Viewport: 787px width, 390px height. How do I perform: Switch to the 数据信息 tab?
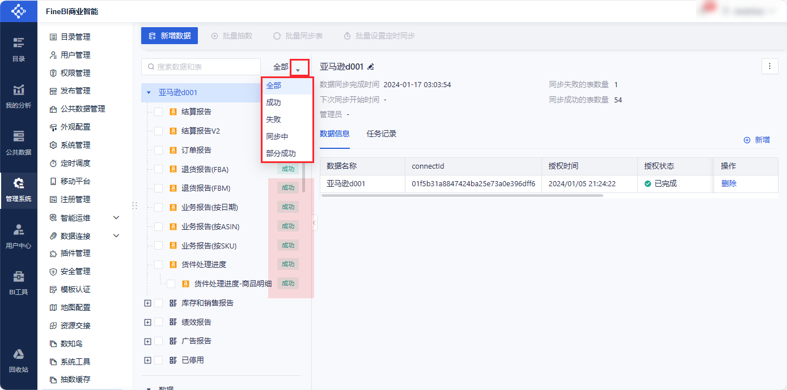pos(335,134)
